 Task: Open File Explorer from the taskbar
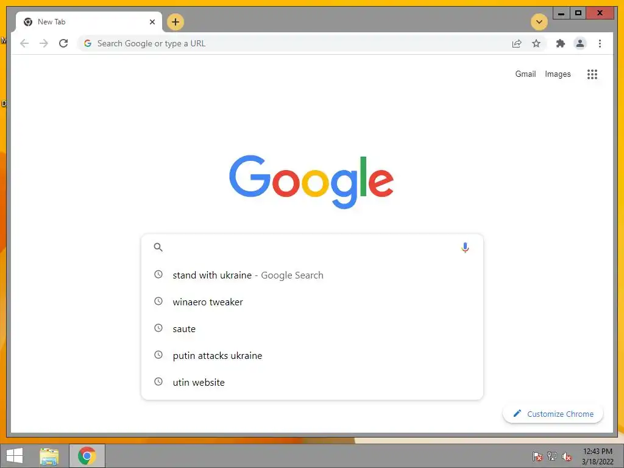[49, 456]
